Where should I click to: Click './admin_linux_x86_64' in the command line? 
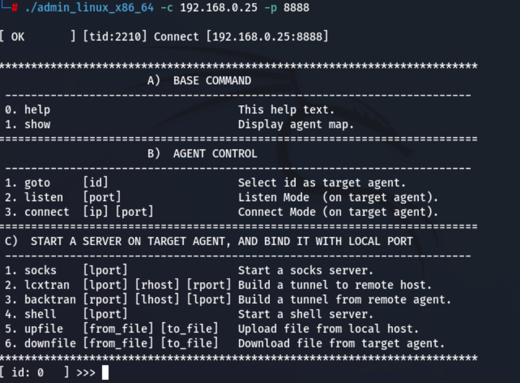pos(89,7)
